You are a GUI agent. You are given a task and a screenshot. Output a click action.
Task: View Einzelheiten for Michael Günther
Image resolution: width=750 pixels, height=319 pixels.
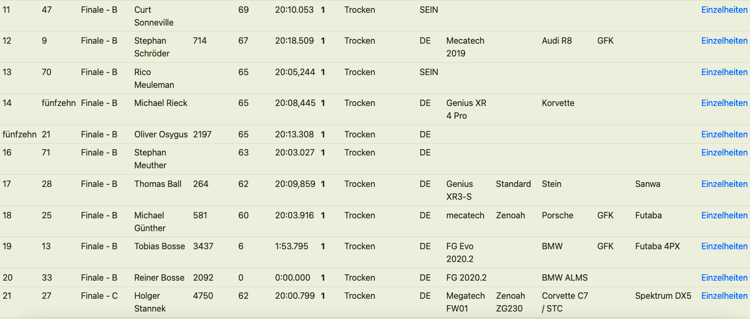click(x=724, y=216)
